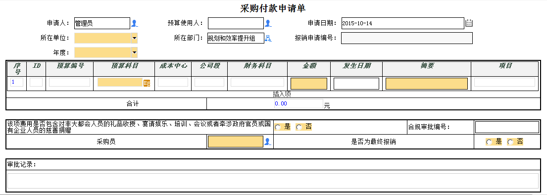Image resolution: width=547 pixels, height=195 pixels.
Task: Click the 合规审批编号 input field
Action: coord(507,127)
